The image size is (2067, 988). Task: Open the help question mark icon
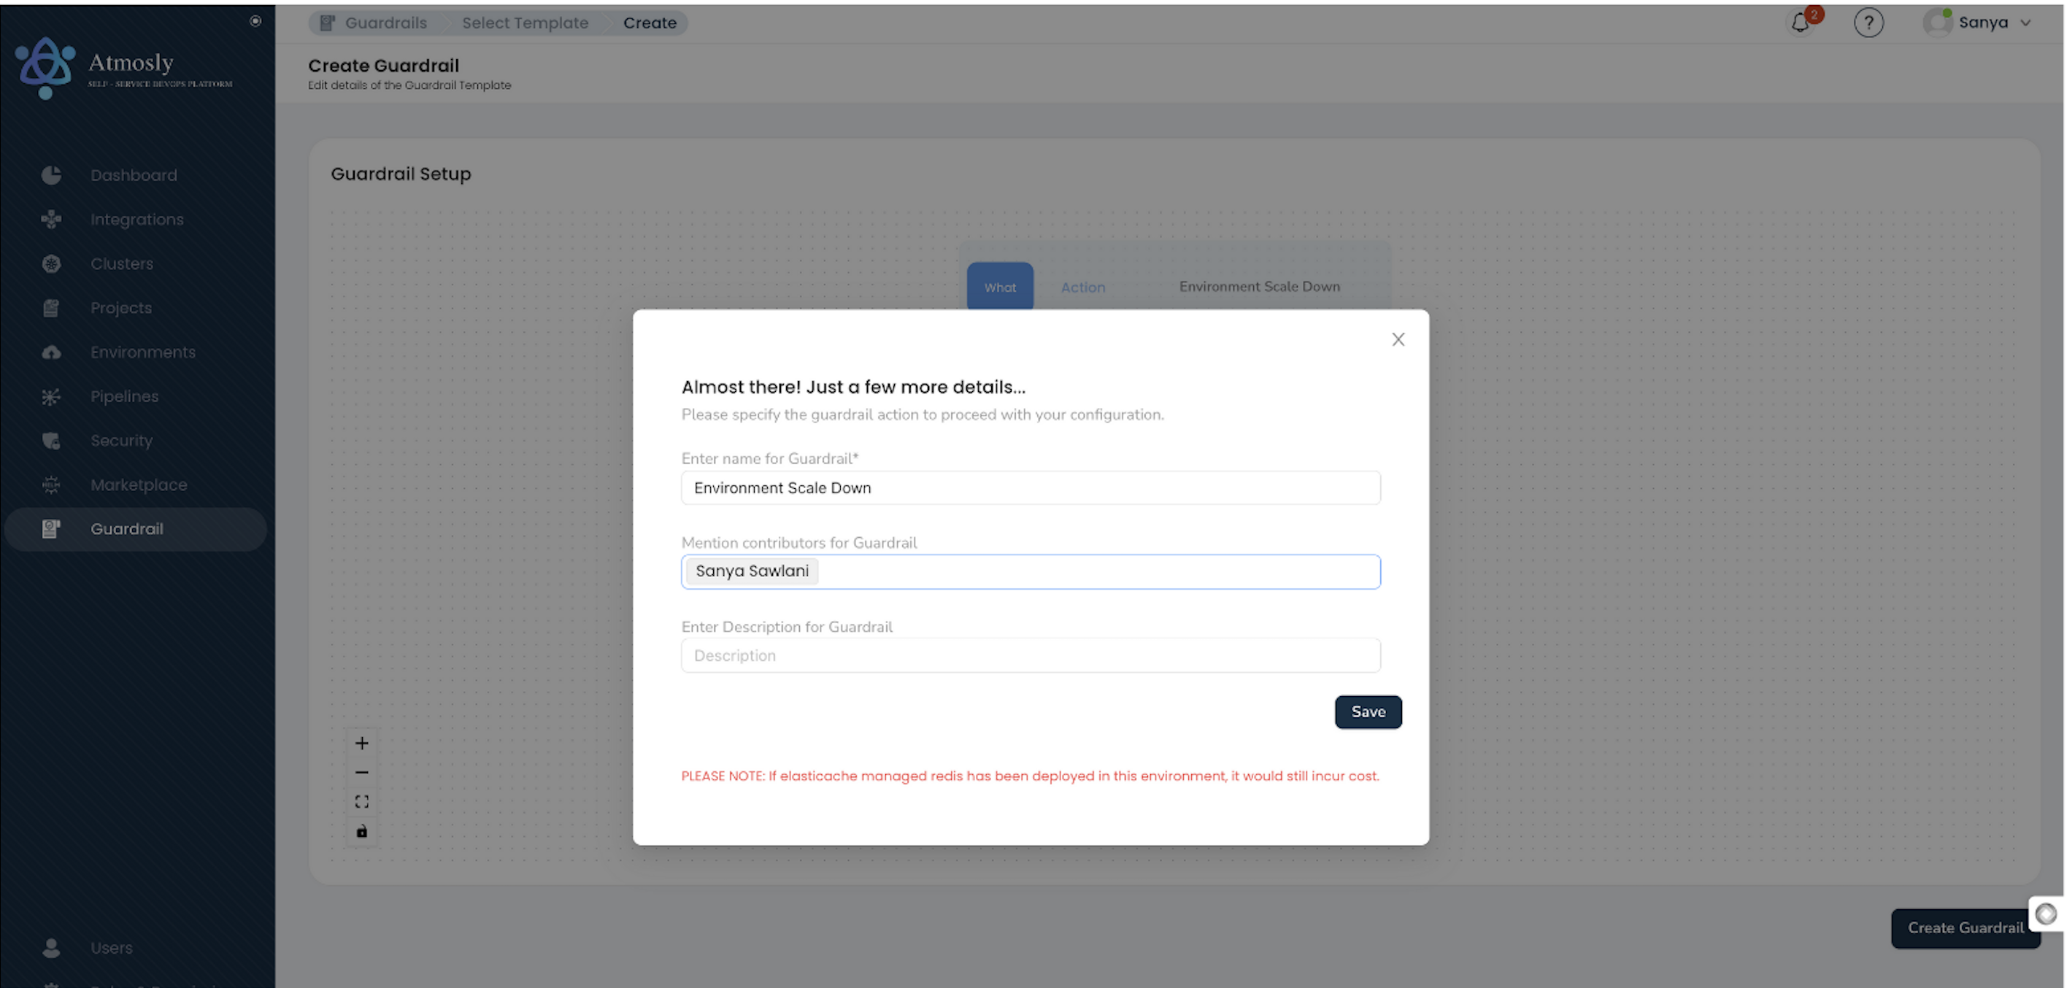(x=1868, y=23)
